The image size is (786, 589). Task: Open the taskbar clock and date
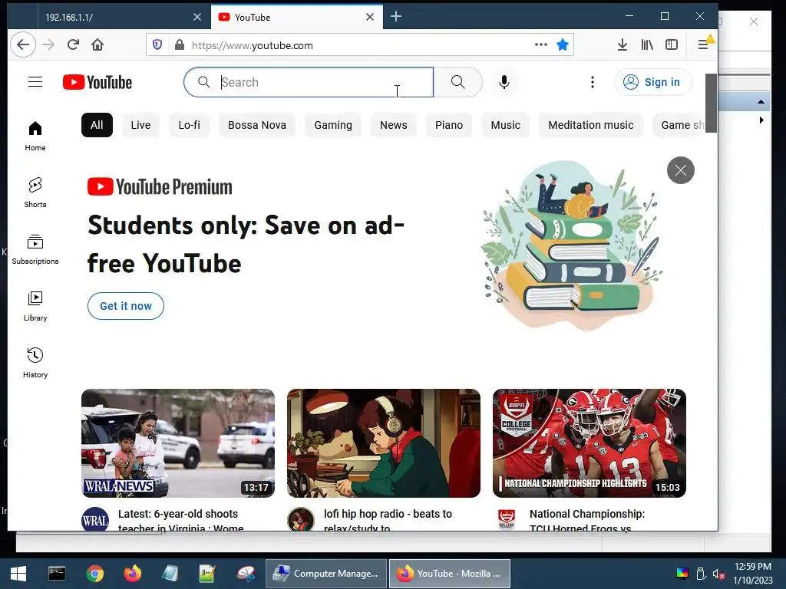pyautogui.click(x=752, y=574)
